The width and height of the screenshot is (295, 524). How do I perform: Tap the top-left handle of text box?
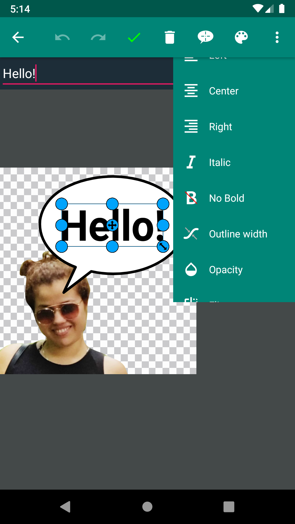click(62, 204)
